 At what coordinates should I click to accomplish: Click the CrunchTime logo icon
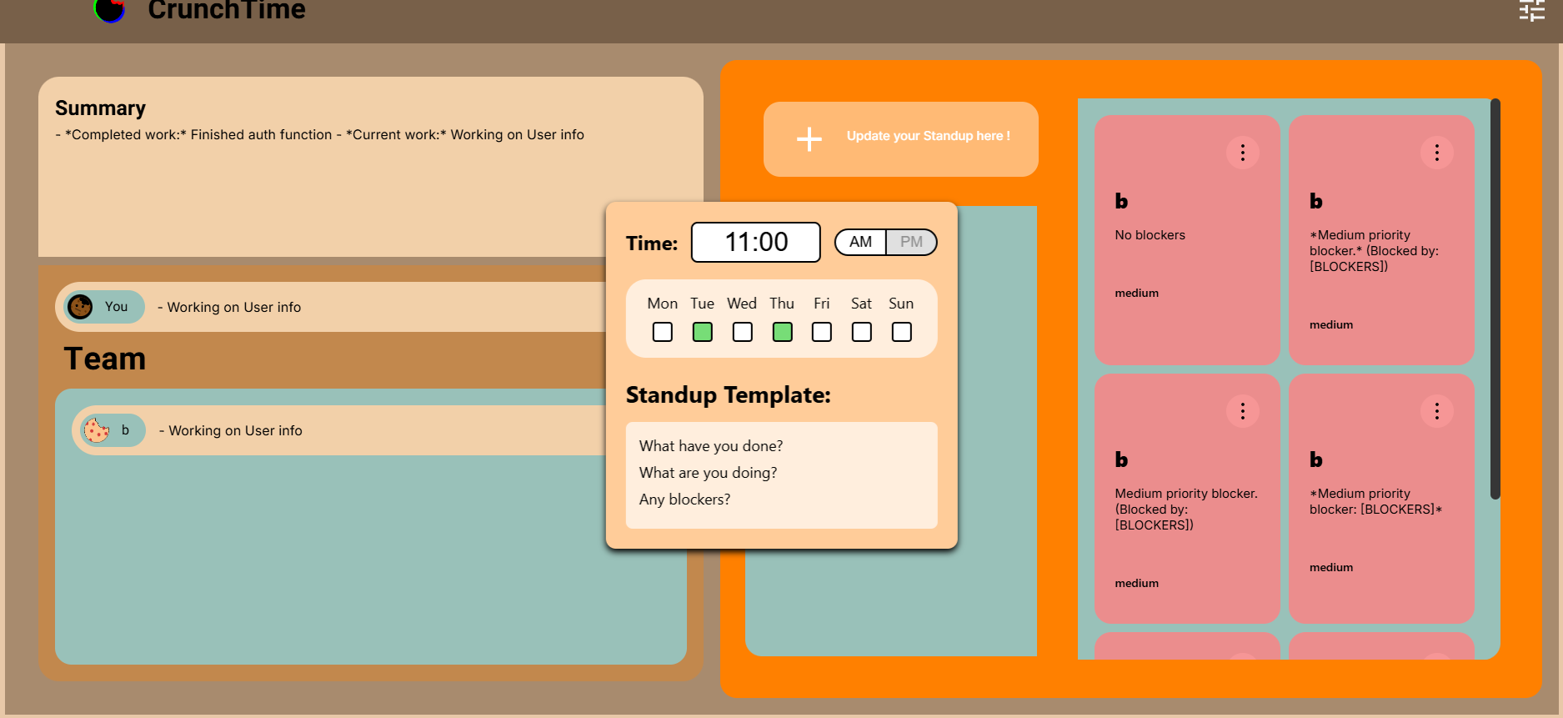coord(109,10)
